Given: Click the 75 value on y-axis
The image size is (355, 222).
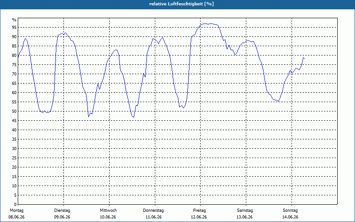Looking at the screenshot, I should (14, 64).
